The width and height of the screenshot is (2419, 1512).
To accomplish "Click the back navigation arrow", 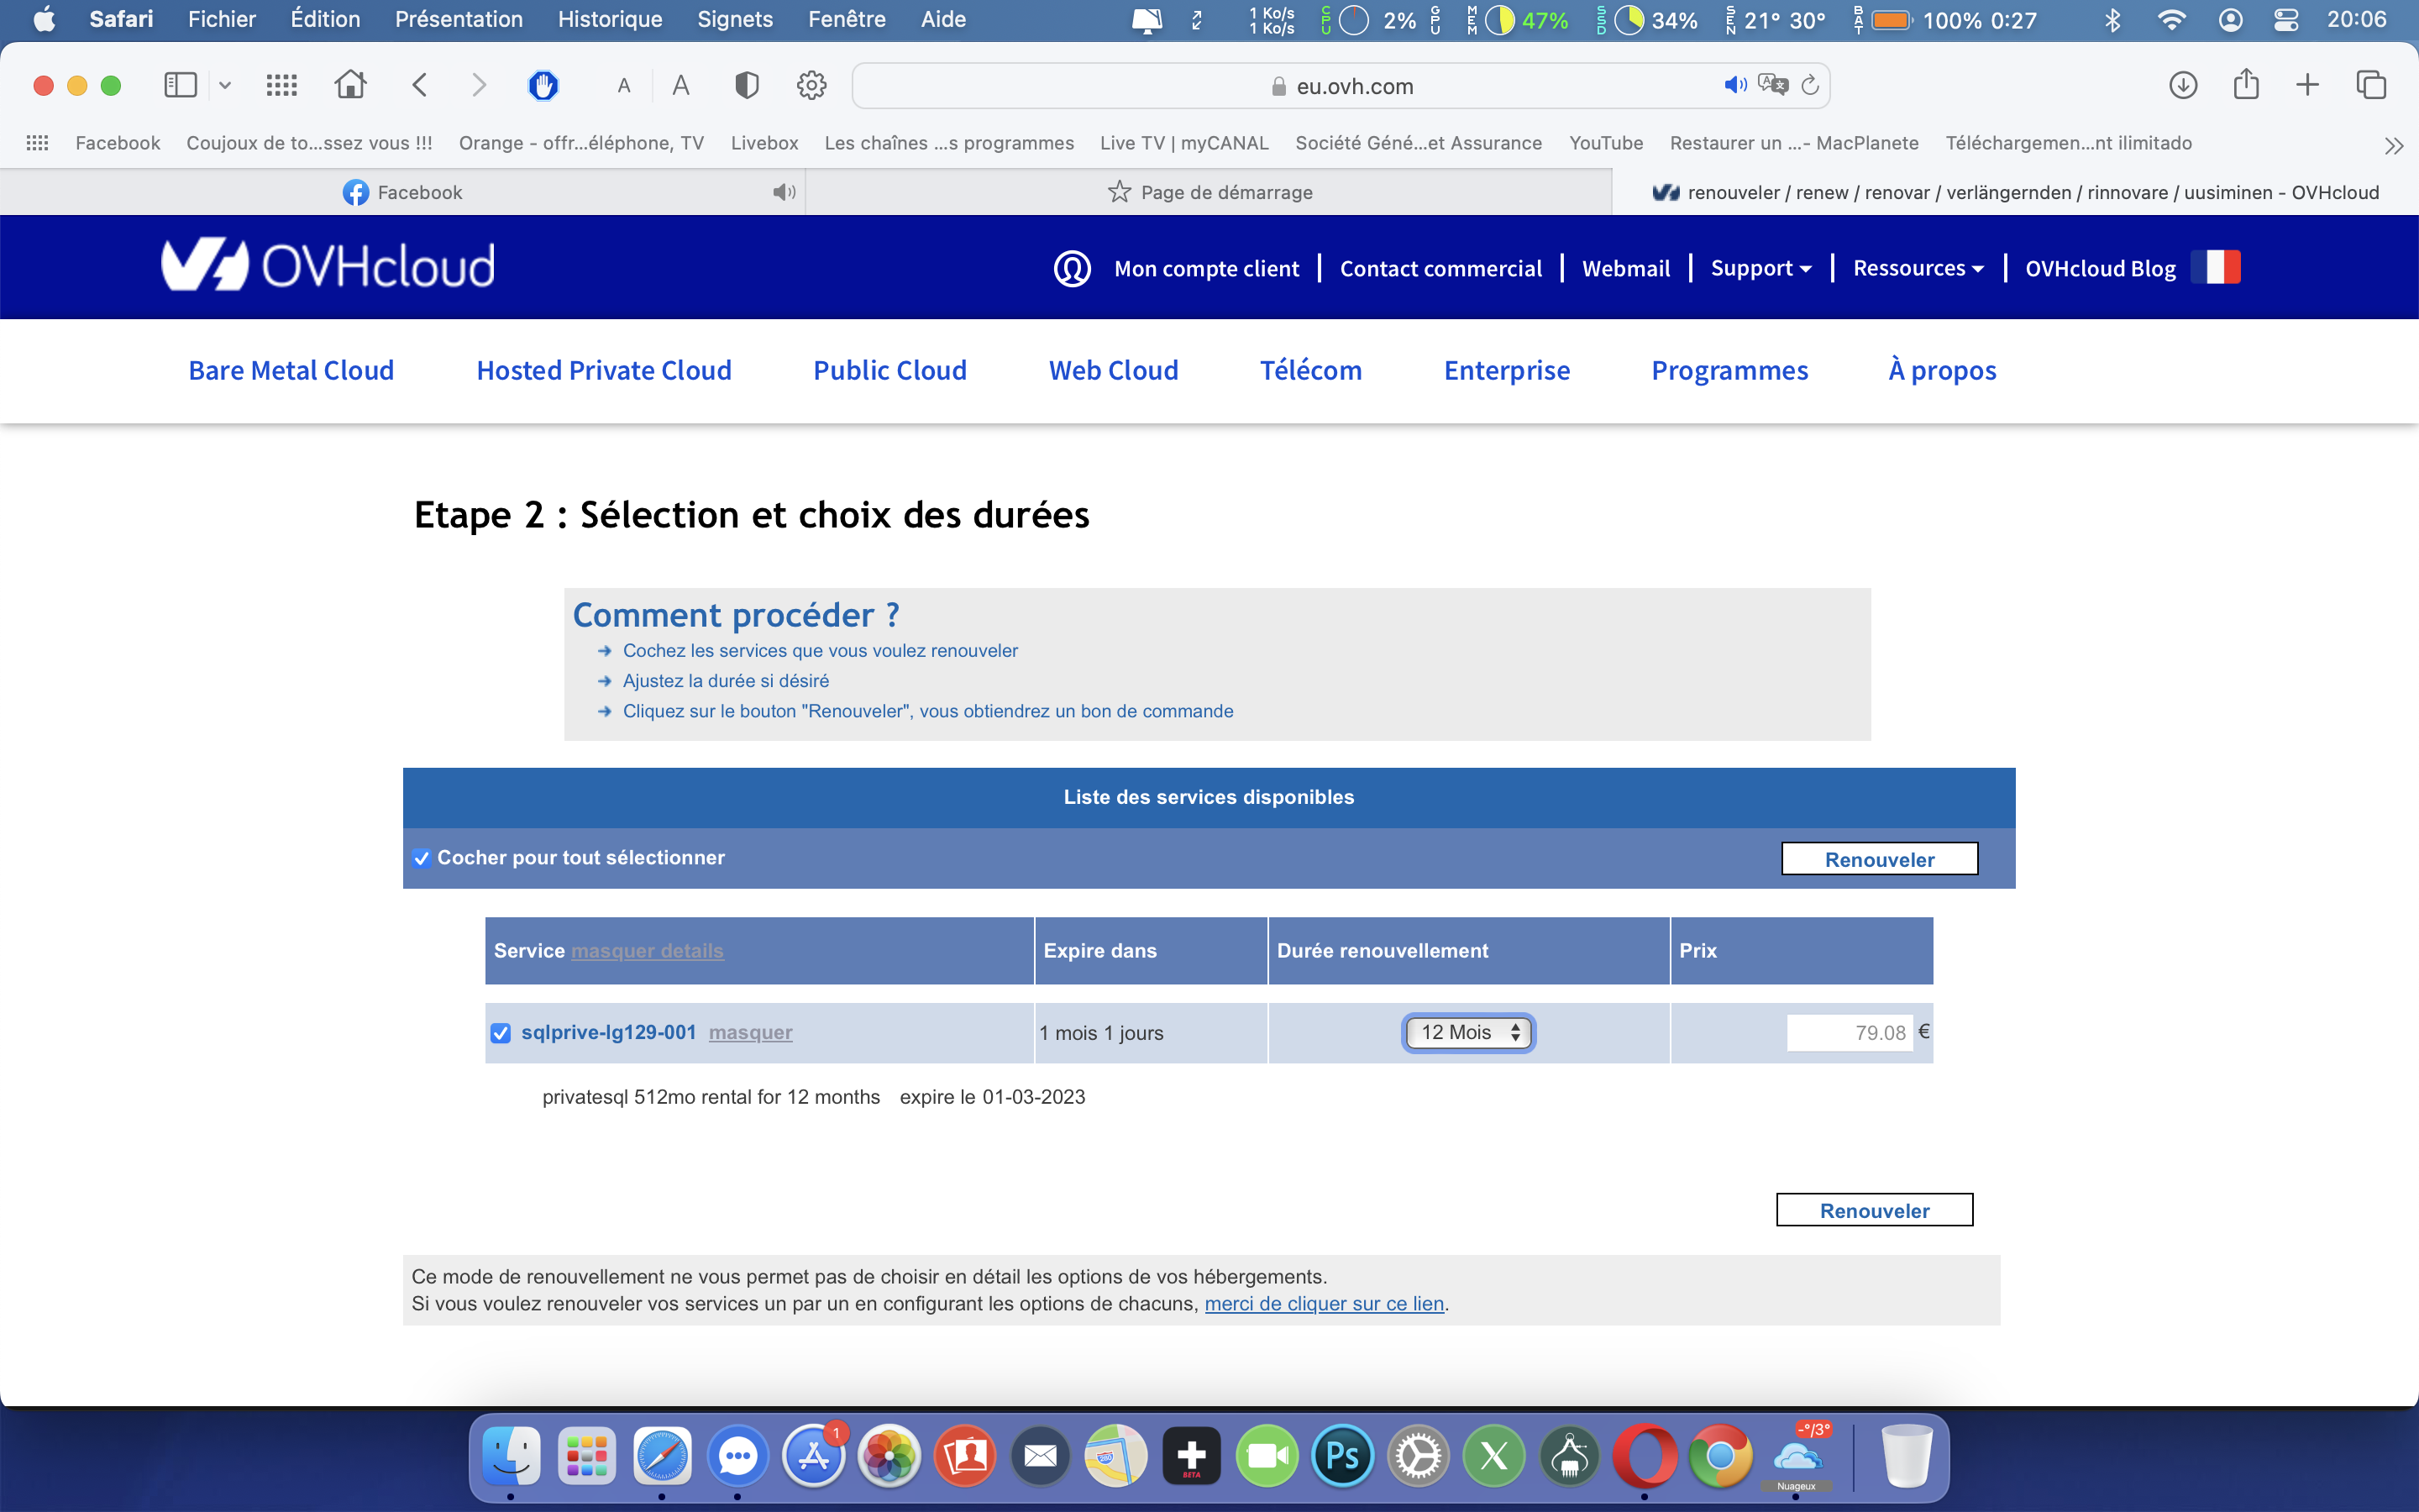I will pos(420,85).
